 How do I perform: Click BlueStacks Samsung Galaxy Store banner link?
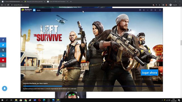point(70,7)
